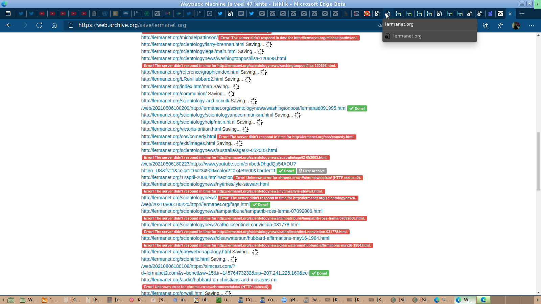The height and width of the screenshot is (304, 541).
Task: Click the Unknown error badge beside 12april-2008.html
Action: [298, 178]
